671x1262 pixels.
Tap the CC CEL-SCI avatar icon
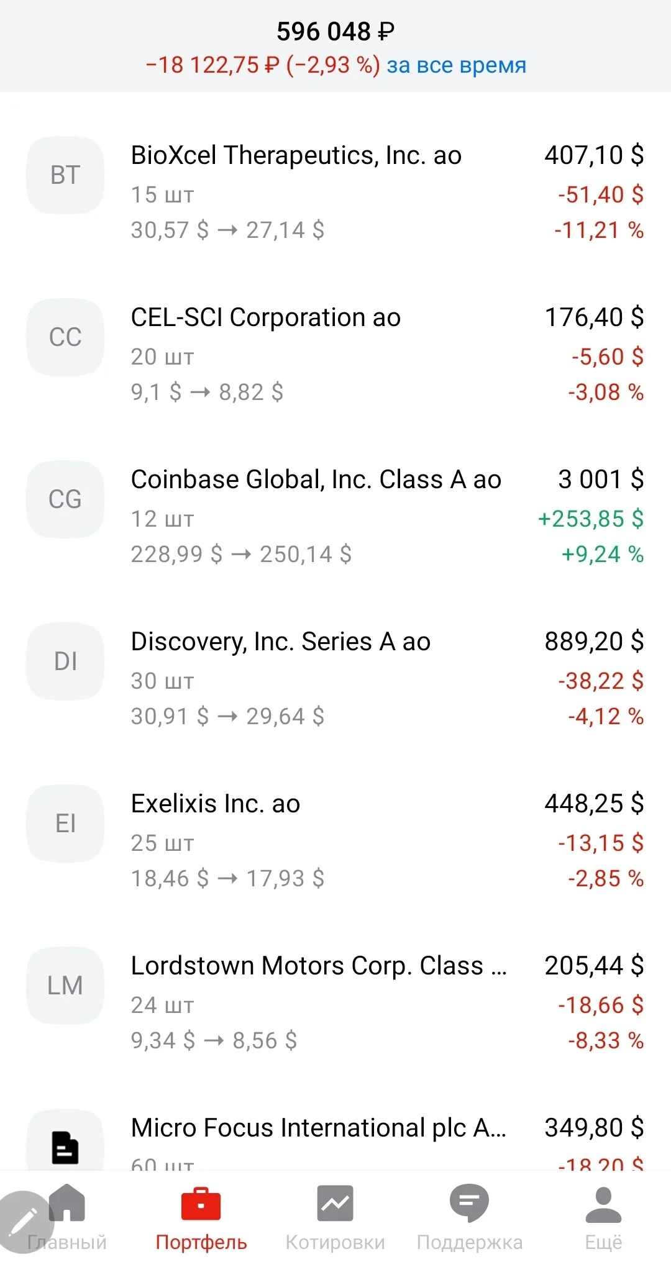pyautogui.click(x=65, y=337)
